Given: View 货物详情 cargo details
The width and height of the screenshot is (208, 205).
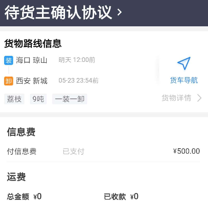Looking at the screenshot, I should point(177,98).
